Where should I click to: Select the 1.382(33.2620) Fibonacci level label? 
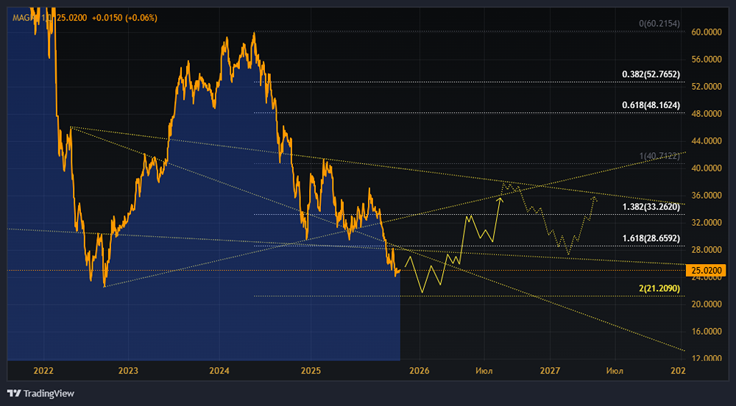pyautogui.click(x=651, y=207)
